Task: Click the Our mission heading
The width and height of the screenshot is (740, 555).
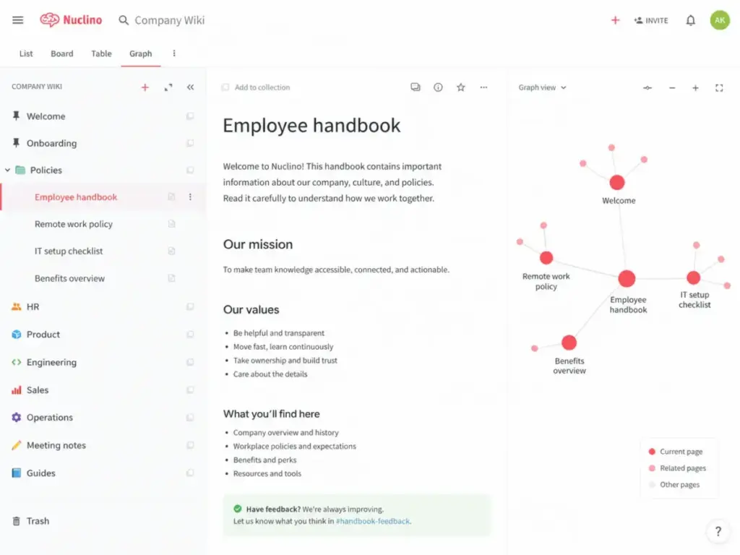Action: point(258,244)
